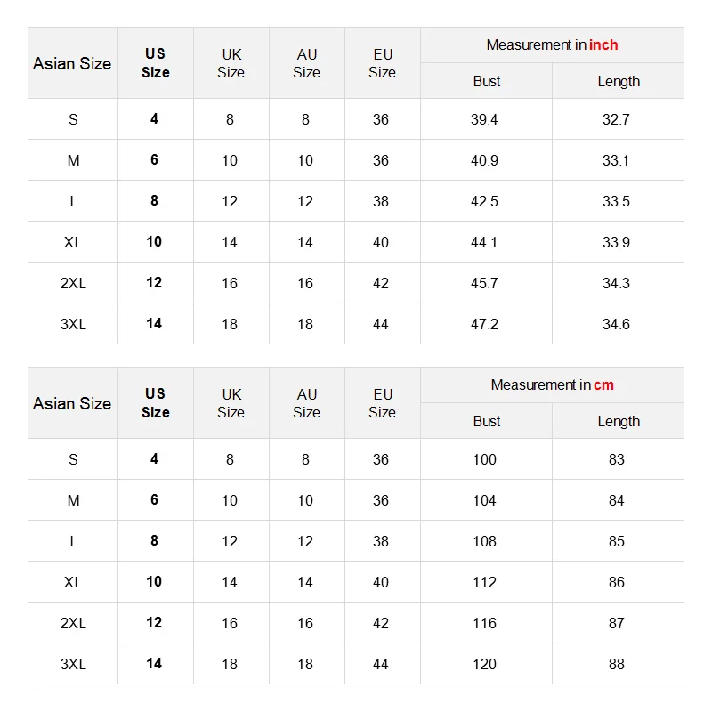The image size is (712, 712).
Task: Select the bust value 120 cell
Action: (x=485, y=664)
